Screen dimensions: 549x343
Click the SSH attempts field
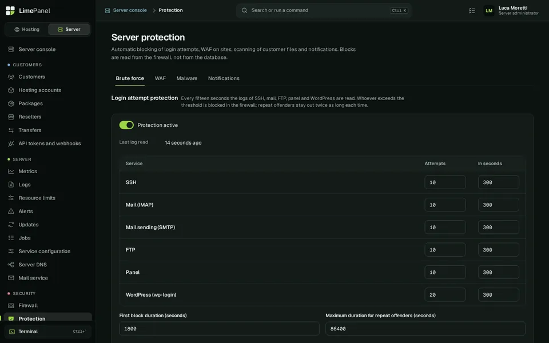445,182
